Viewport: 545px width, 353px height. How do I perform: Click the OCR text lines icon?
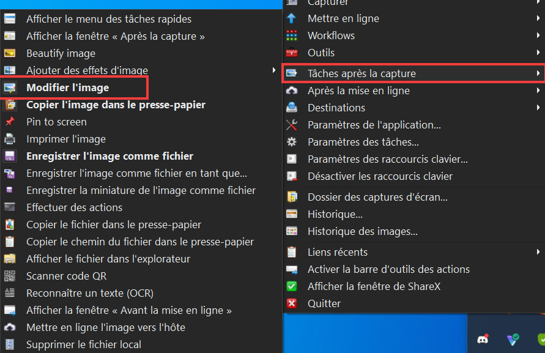[10, 293]
